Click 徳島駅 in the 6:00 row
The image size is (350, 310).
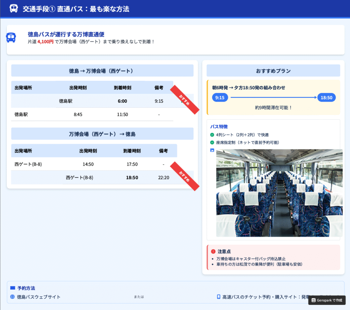(x=66, y=101)
